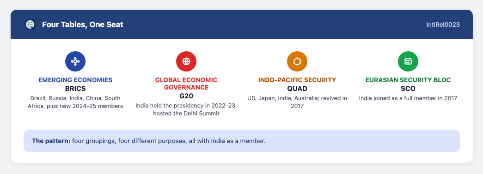The image size is (483, 174).
Task: Click the checklist logo icon in header
Action: click(30, 24)
